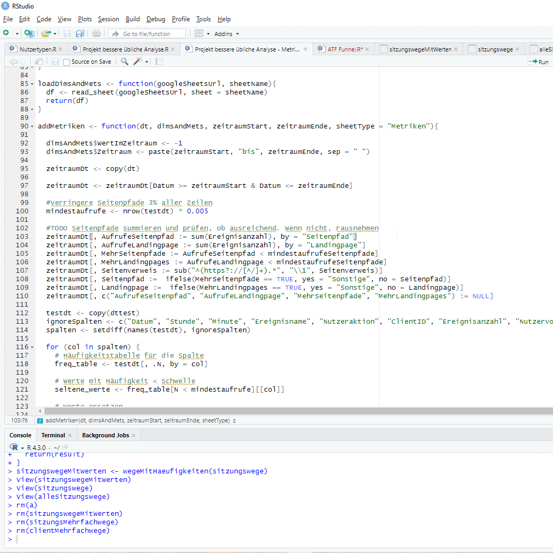Open the Tools menu
553x553 pixels.
203,19
